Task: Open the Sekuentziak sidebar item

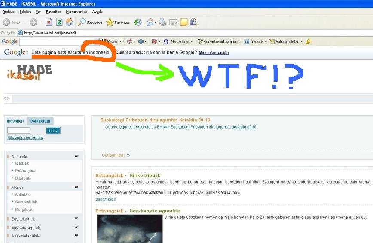Action: pos(26,202)
